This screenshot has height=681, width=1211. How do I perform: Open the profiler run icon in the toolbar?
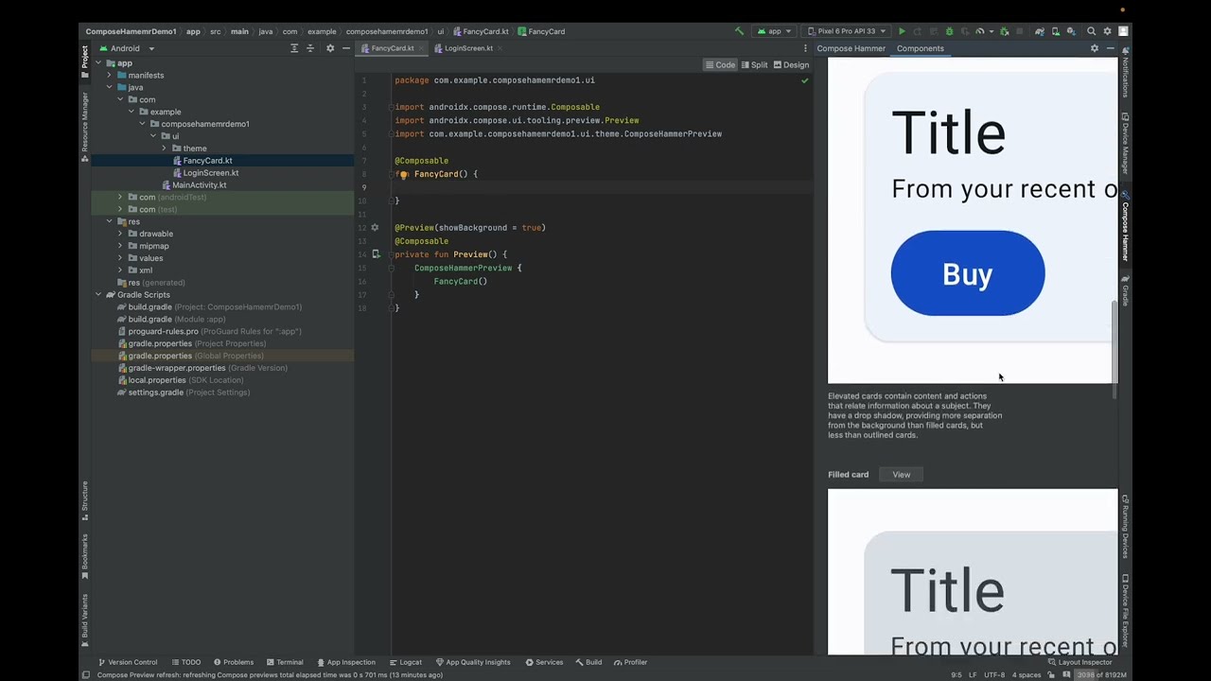coord(980,31)
